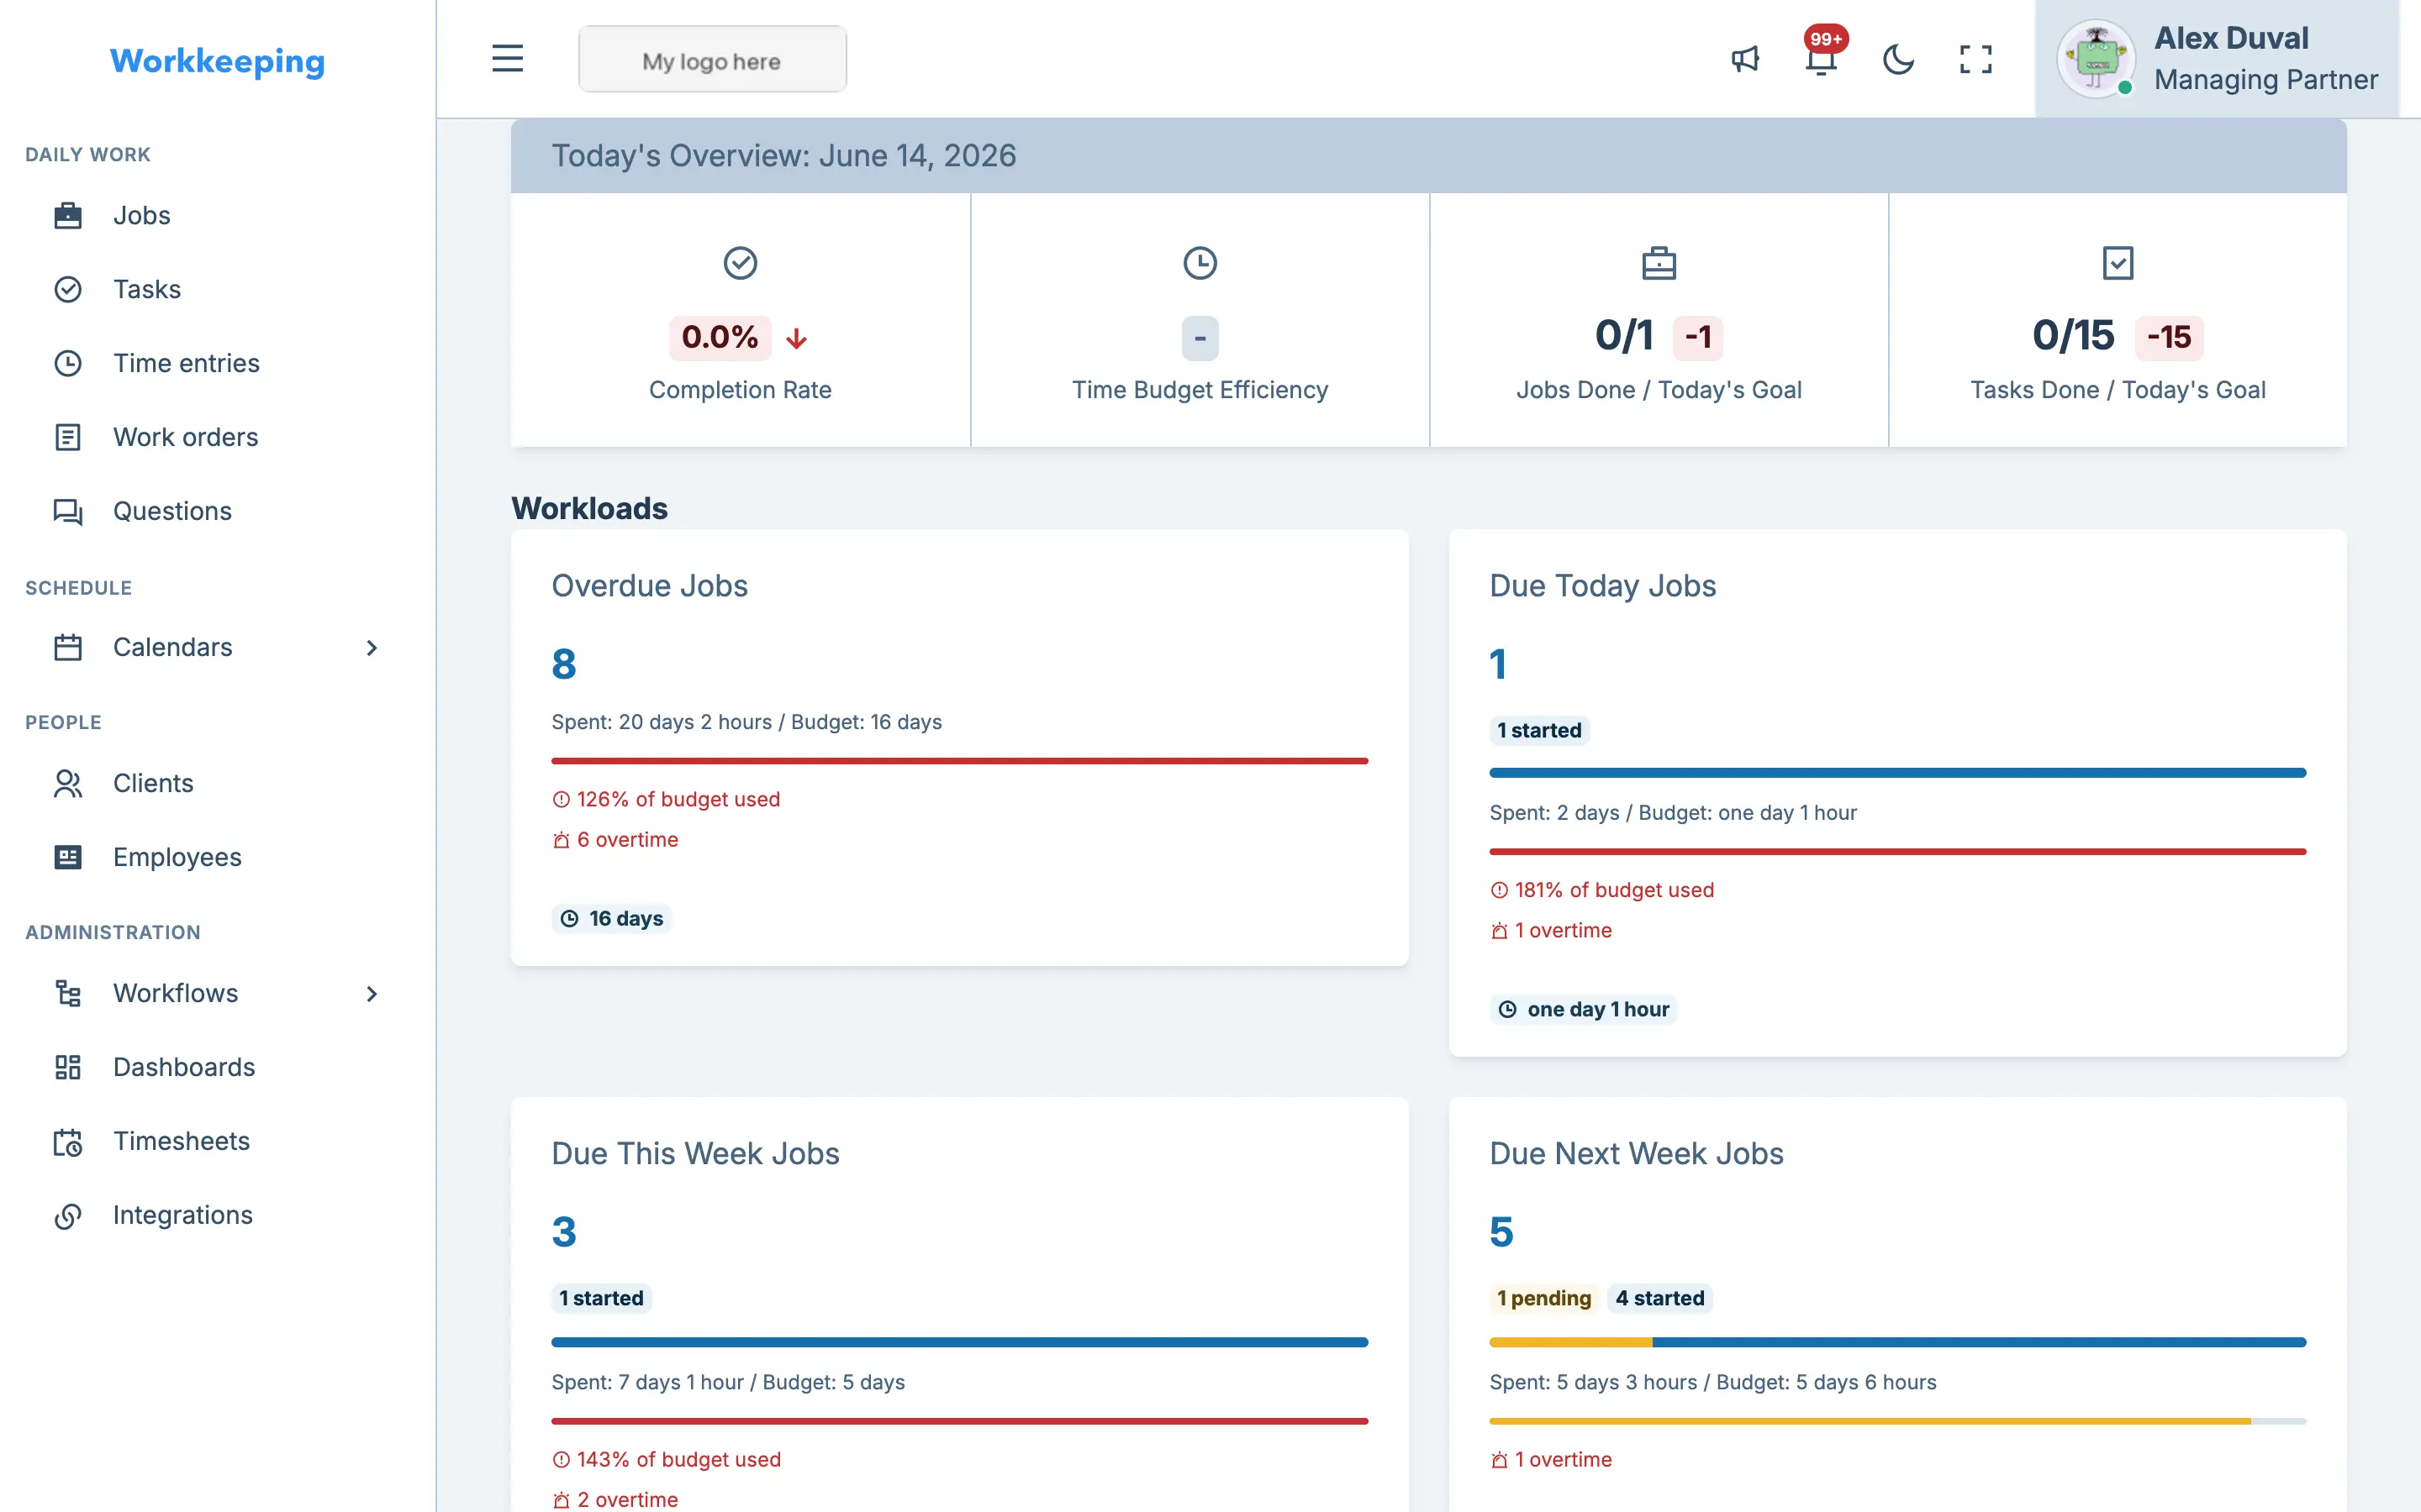Click the Tasks checkmark circle icon
Viewport: 2421px width, 1512px height.
pos(67,289)
